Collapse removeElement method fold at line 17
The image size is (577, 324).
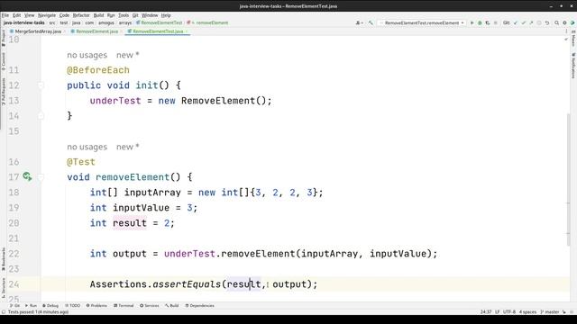click(41, 177)
